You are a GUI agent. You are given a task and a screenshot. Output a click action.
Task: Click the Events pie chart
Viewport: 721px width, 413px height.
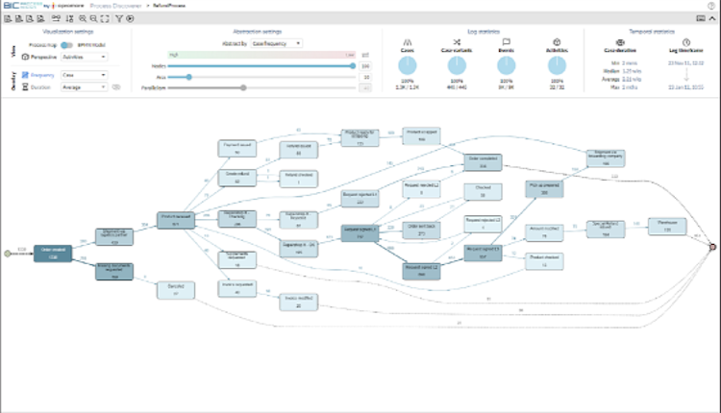[507, 65]
